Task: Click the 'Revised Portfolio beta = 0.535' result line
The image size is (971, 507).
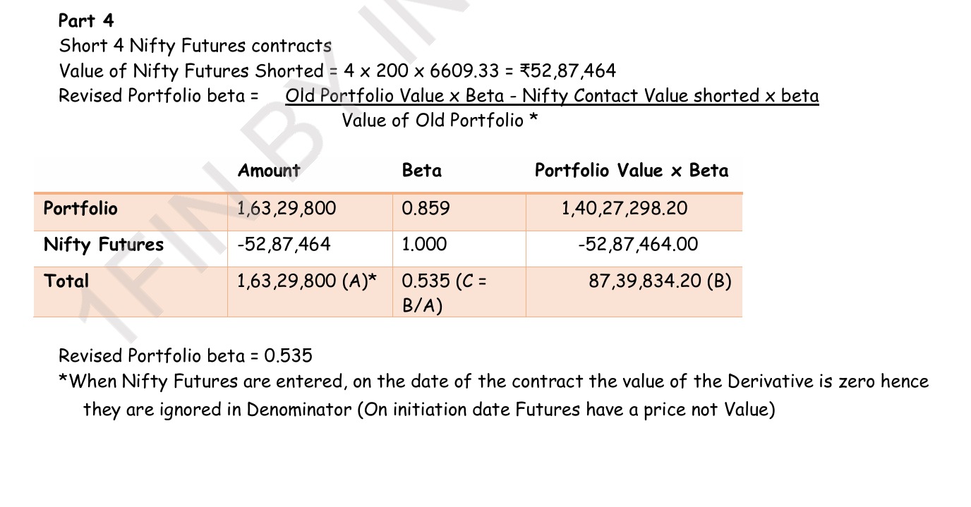Action: click(x=185, y=355)
